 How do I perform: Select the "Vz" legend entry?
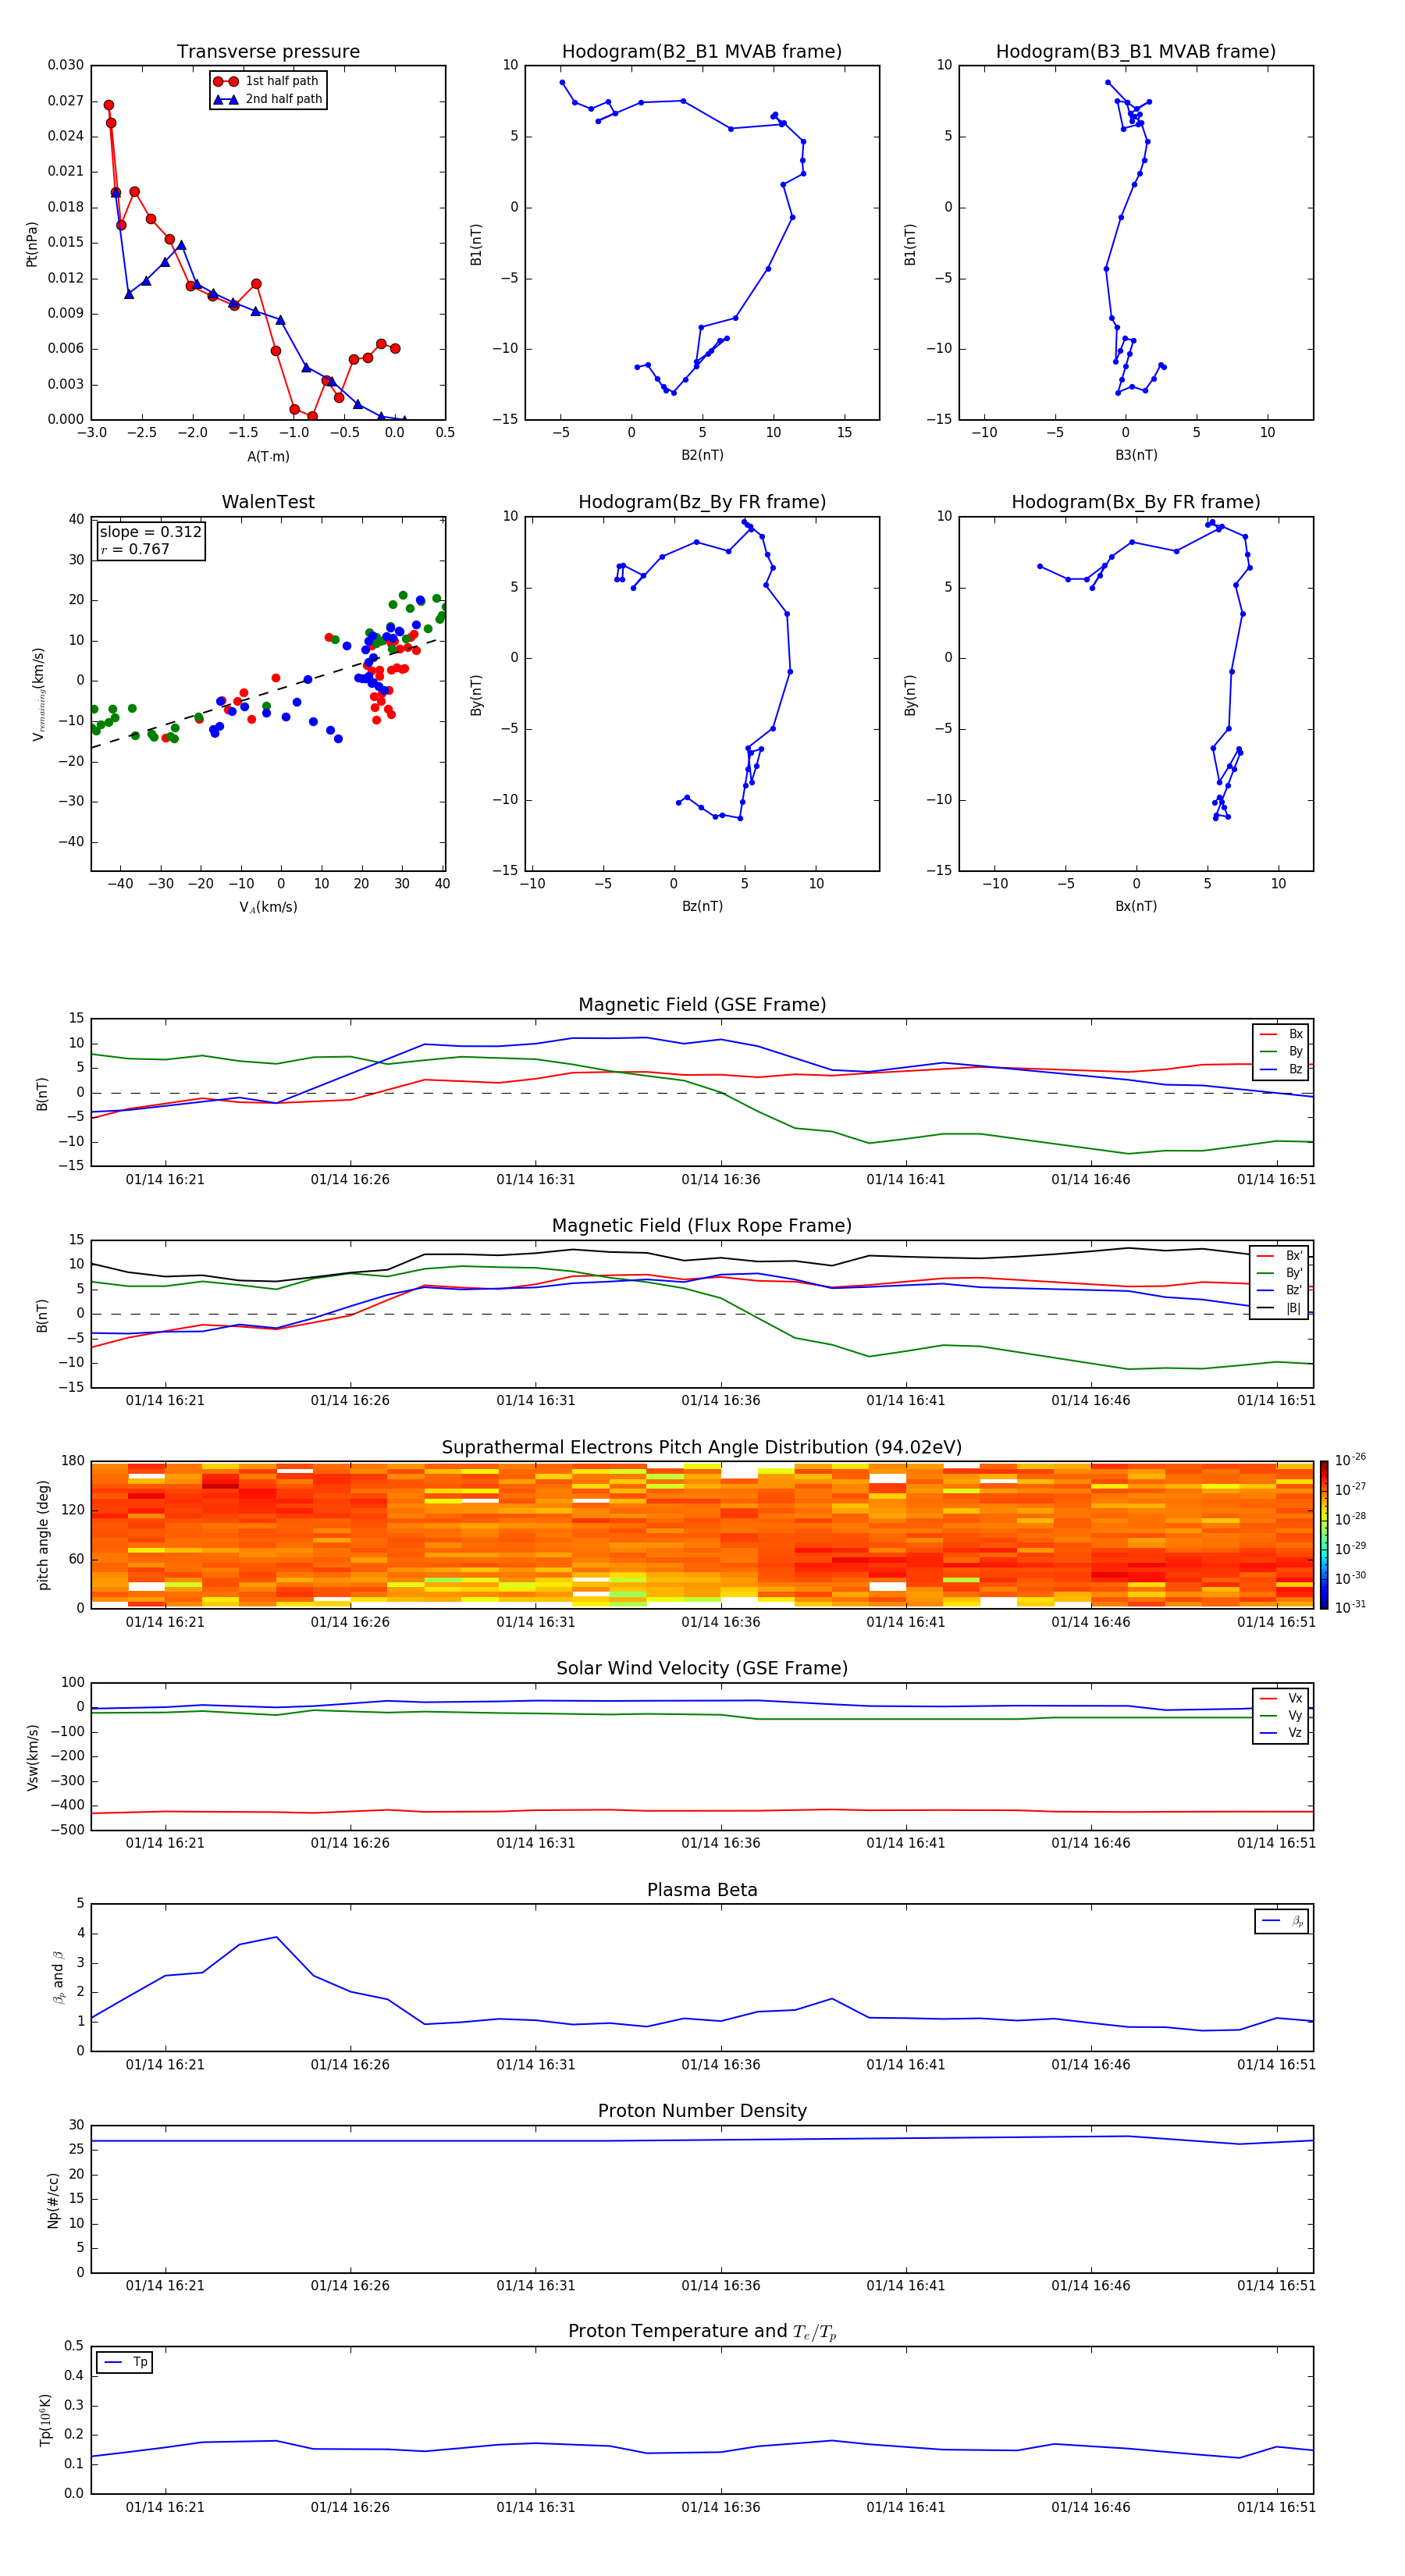click(x=1281, y=1732)
